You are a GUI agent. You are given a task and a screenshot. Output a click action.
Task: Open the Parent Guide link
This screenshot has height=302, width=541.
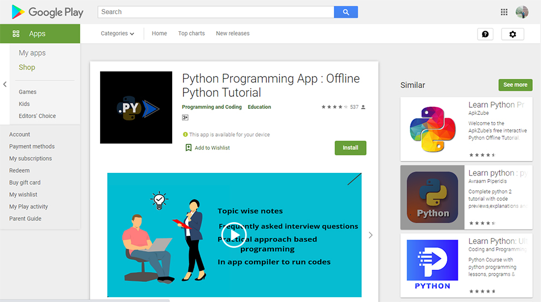point(25,219)
